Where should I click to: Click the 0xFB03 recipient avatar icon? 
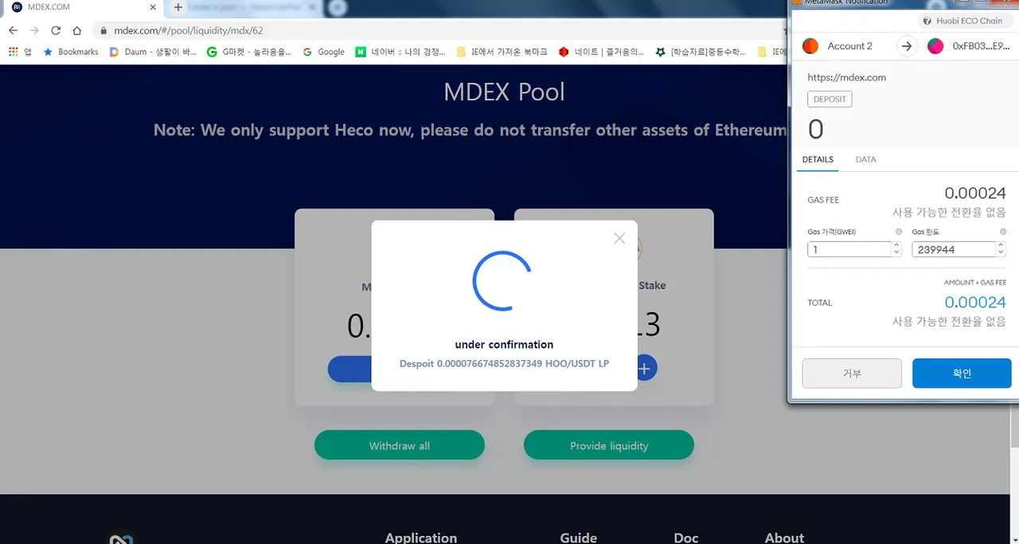(935, 46)
